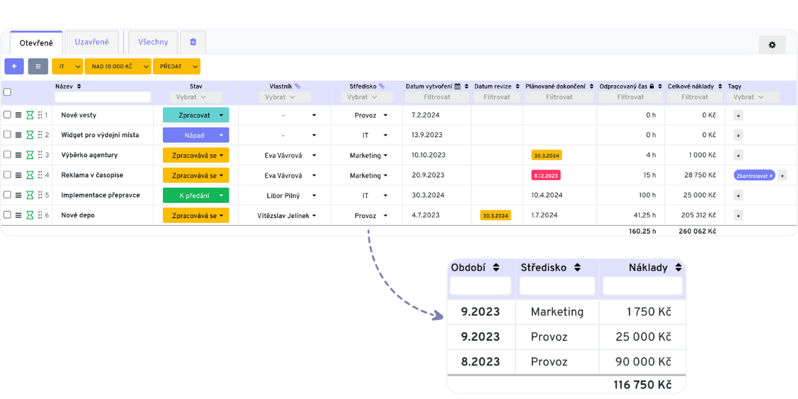
Task: Click the 205 312 Kč cost cell
Action: point(695,215)
